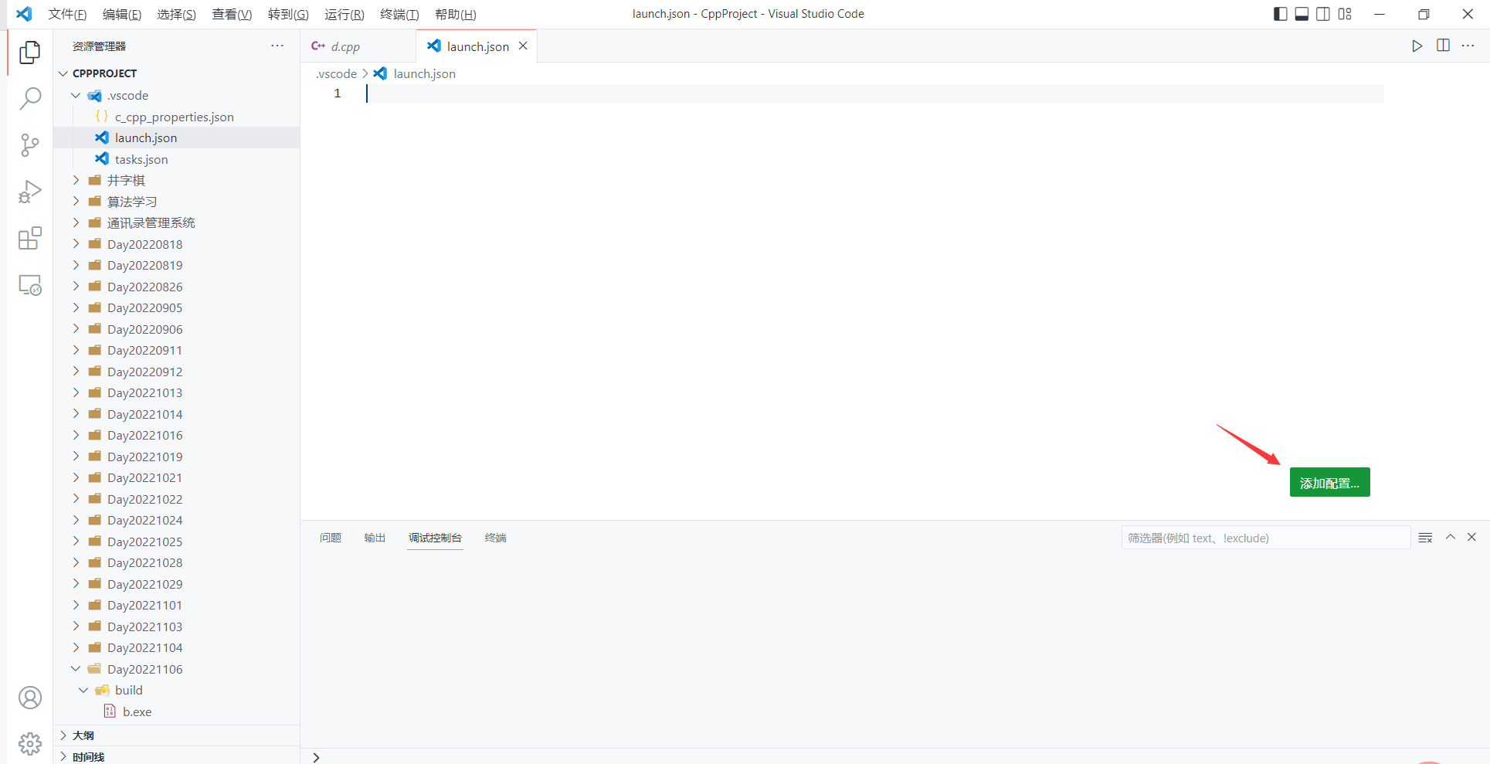Screen dimensions: 1490x764
Task: Expand the 井字棋 folder
Action: (176, 180)
